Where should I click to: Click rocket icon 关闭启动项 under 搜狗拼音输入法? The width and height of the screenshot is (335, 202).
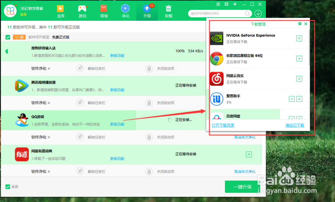pyautogui.click(x=149, y=69)
